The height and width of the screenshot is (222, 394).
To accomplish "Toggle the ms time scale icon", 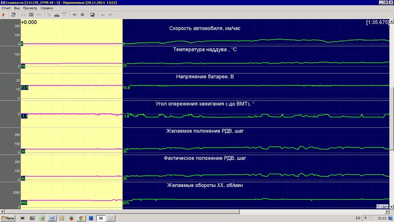I will coord(57,15).
